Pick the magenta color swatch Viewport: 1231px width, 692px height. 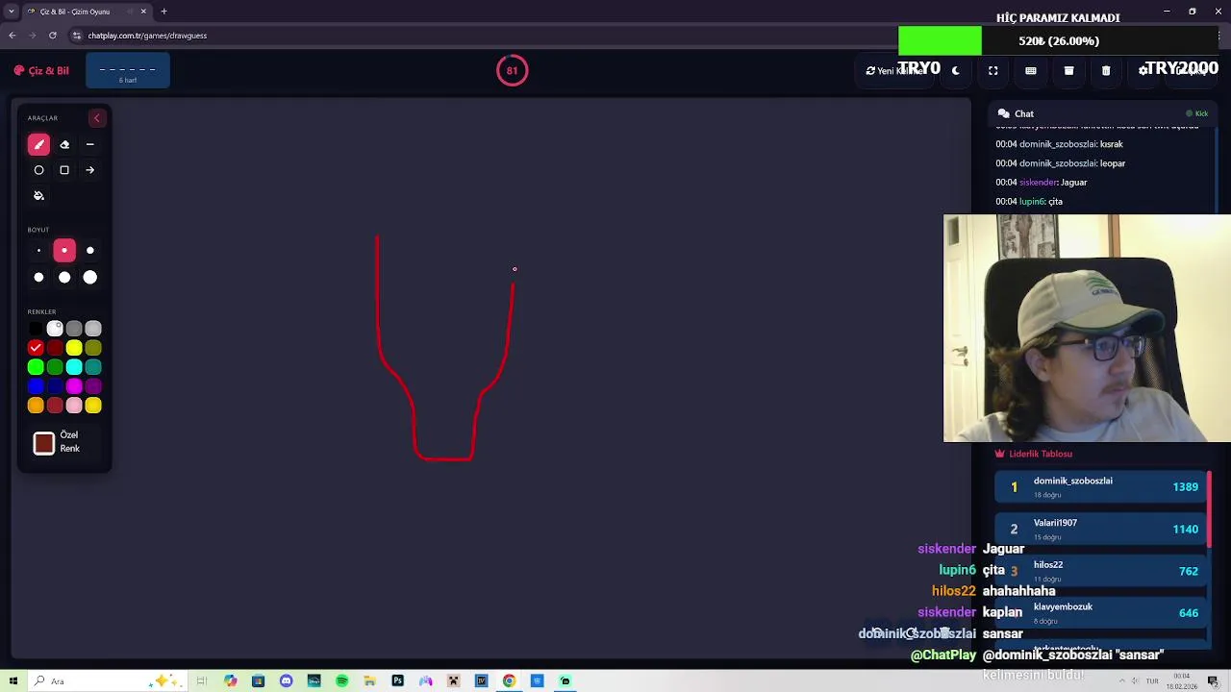[74, 386]
